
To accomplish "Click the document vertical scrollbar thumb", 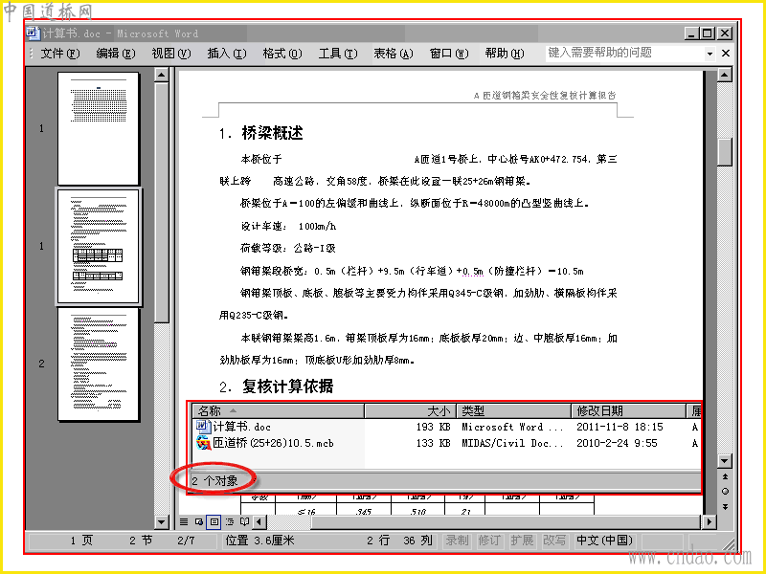I will point(725,152).
